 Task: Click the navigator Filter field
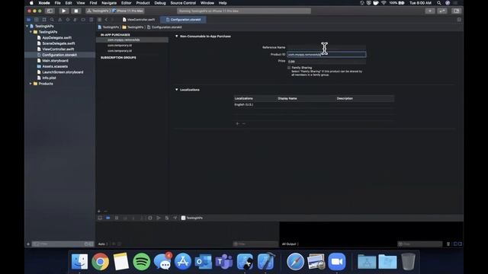click(x=59, y=244)
